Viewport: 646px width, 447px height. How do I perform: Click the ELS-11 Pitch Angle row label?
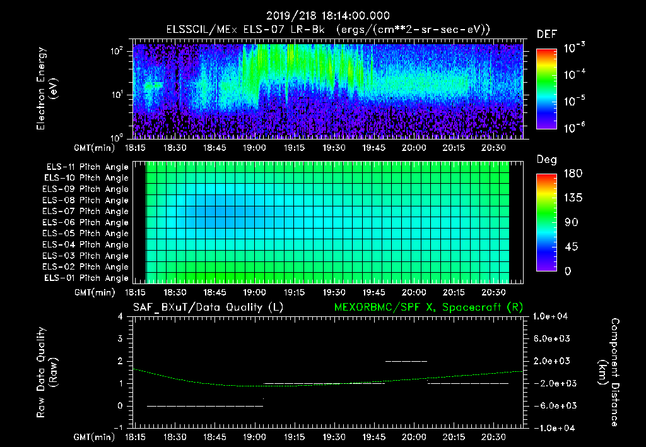click(87, 167)
